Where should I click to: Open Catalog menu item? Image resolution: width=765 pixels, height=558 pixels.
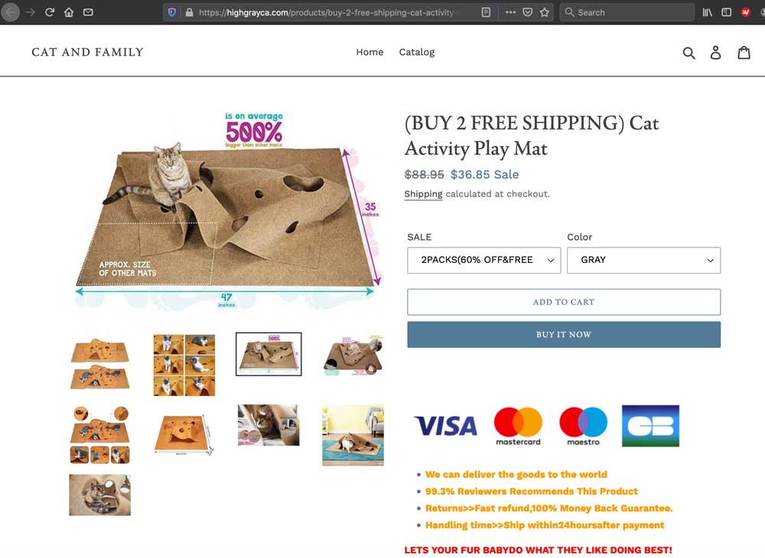click(417, 52)
